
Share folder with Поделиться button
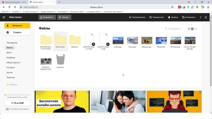pos(47,17)
